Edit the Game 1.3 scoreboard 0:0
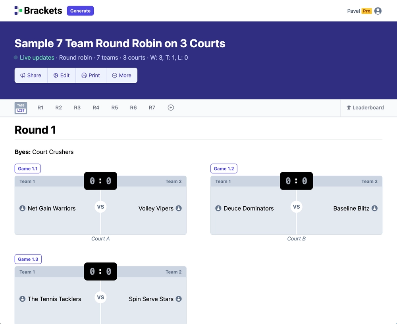This screenshot has width=397, height=324. click(x=100, y=271)
